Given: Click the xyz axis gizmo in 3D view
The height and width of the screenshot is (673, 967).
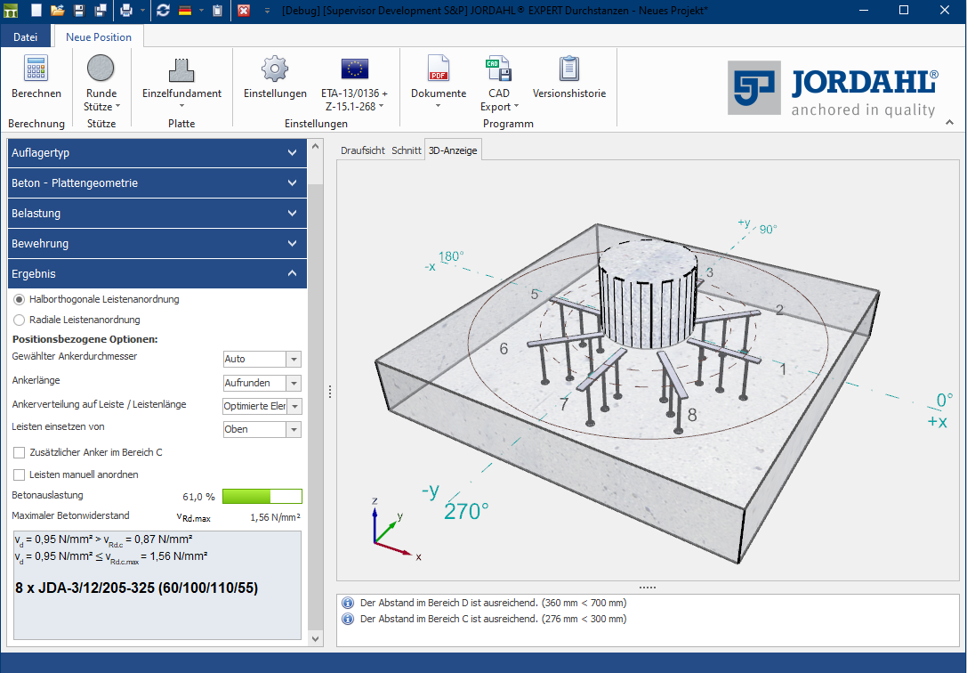Looking at the screenshot, I should click(x=395, y=531).
